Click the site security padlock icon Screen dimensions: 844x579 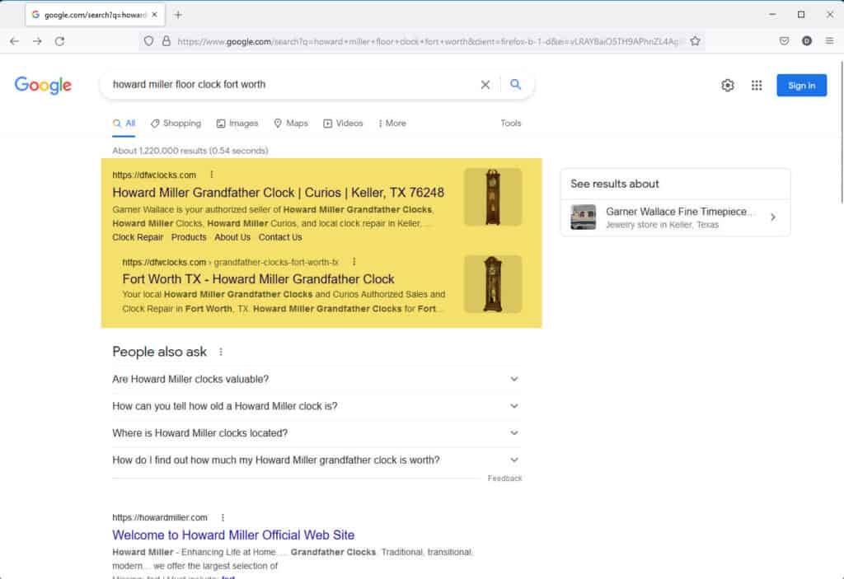(166, 41)
